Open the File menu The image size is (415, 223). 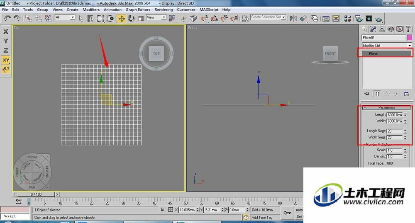[x=5, y=10]
